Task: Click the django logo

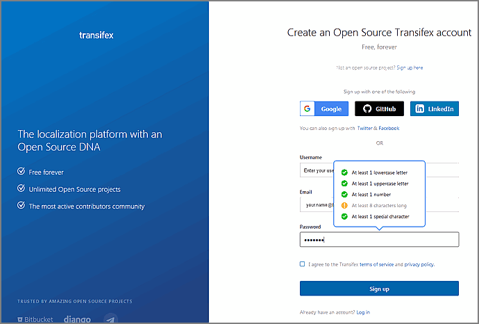Action: 77,319
